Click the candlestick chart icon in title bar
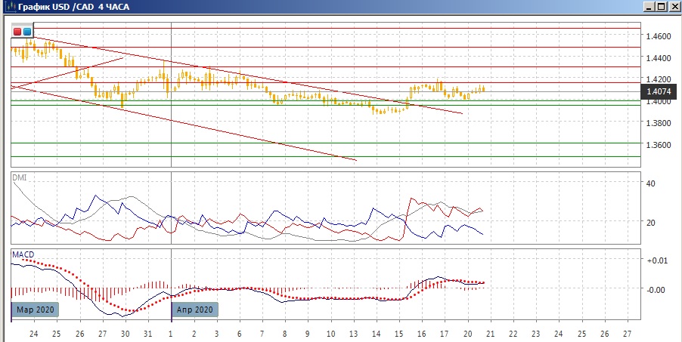 pos(11,7)
